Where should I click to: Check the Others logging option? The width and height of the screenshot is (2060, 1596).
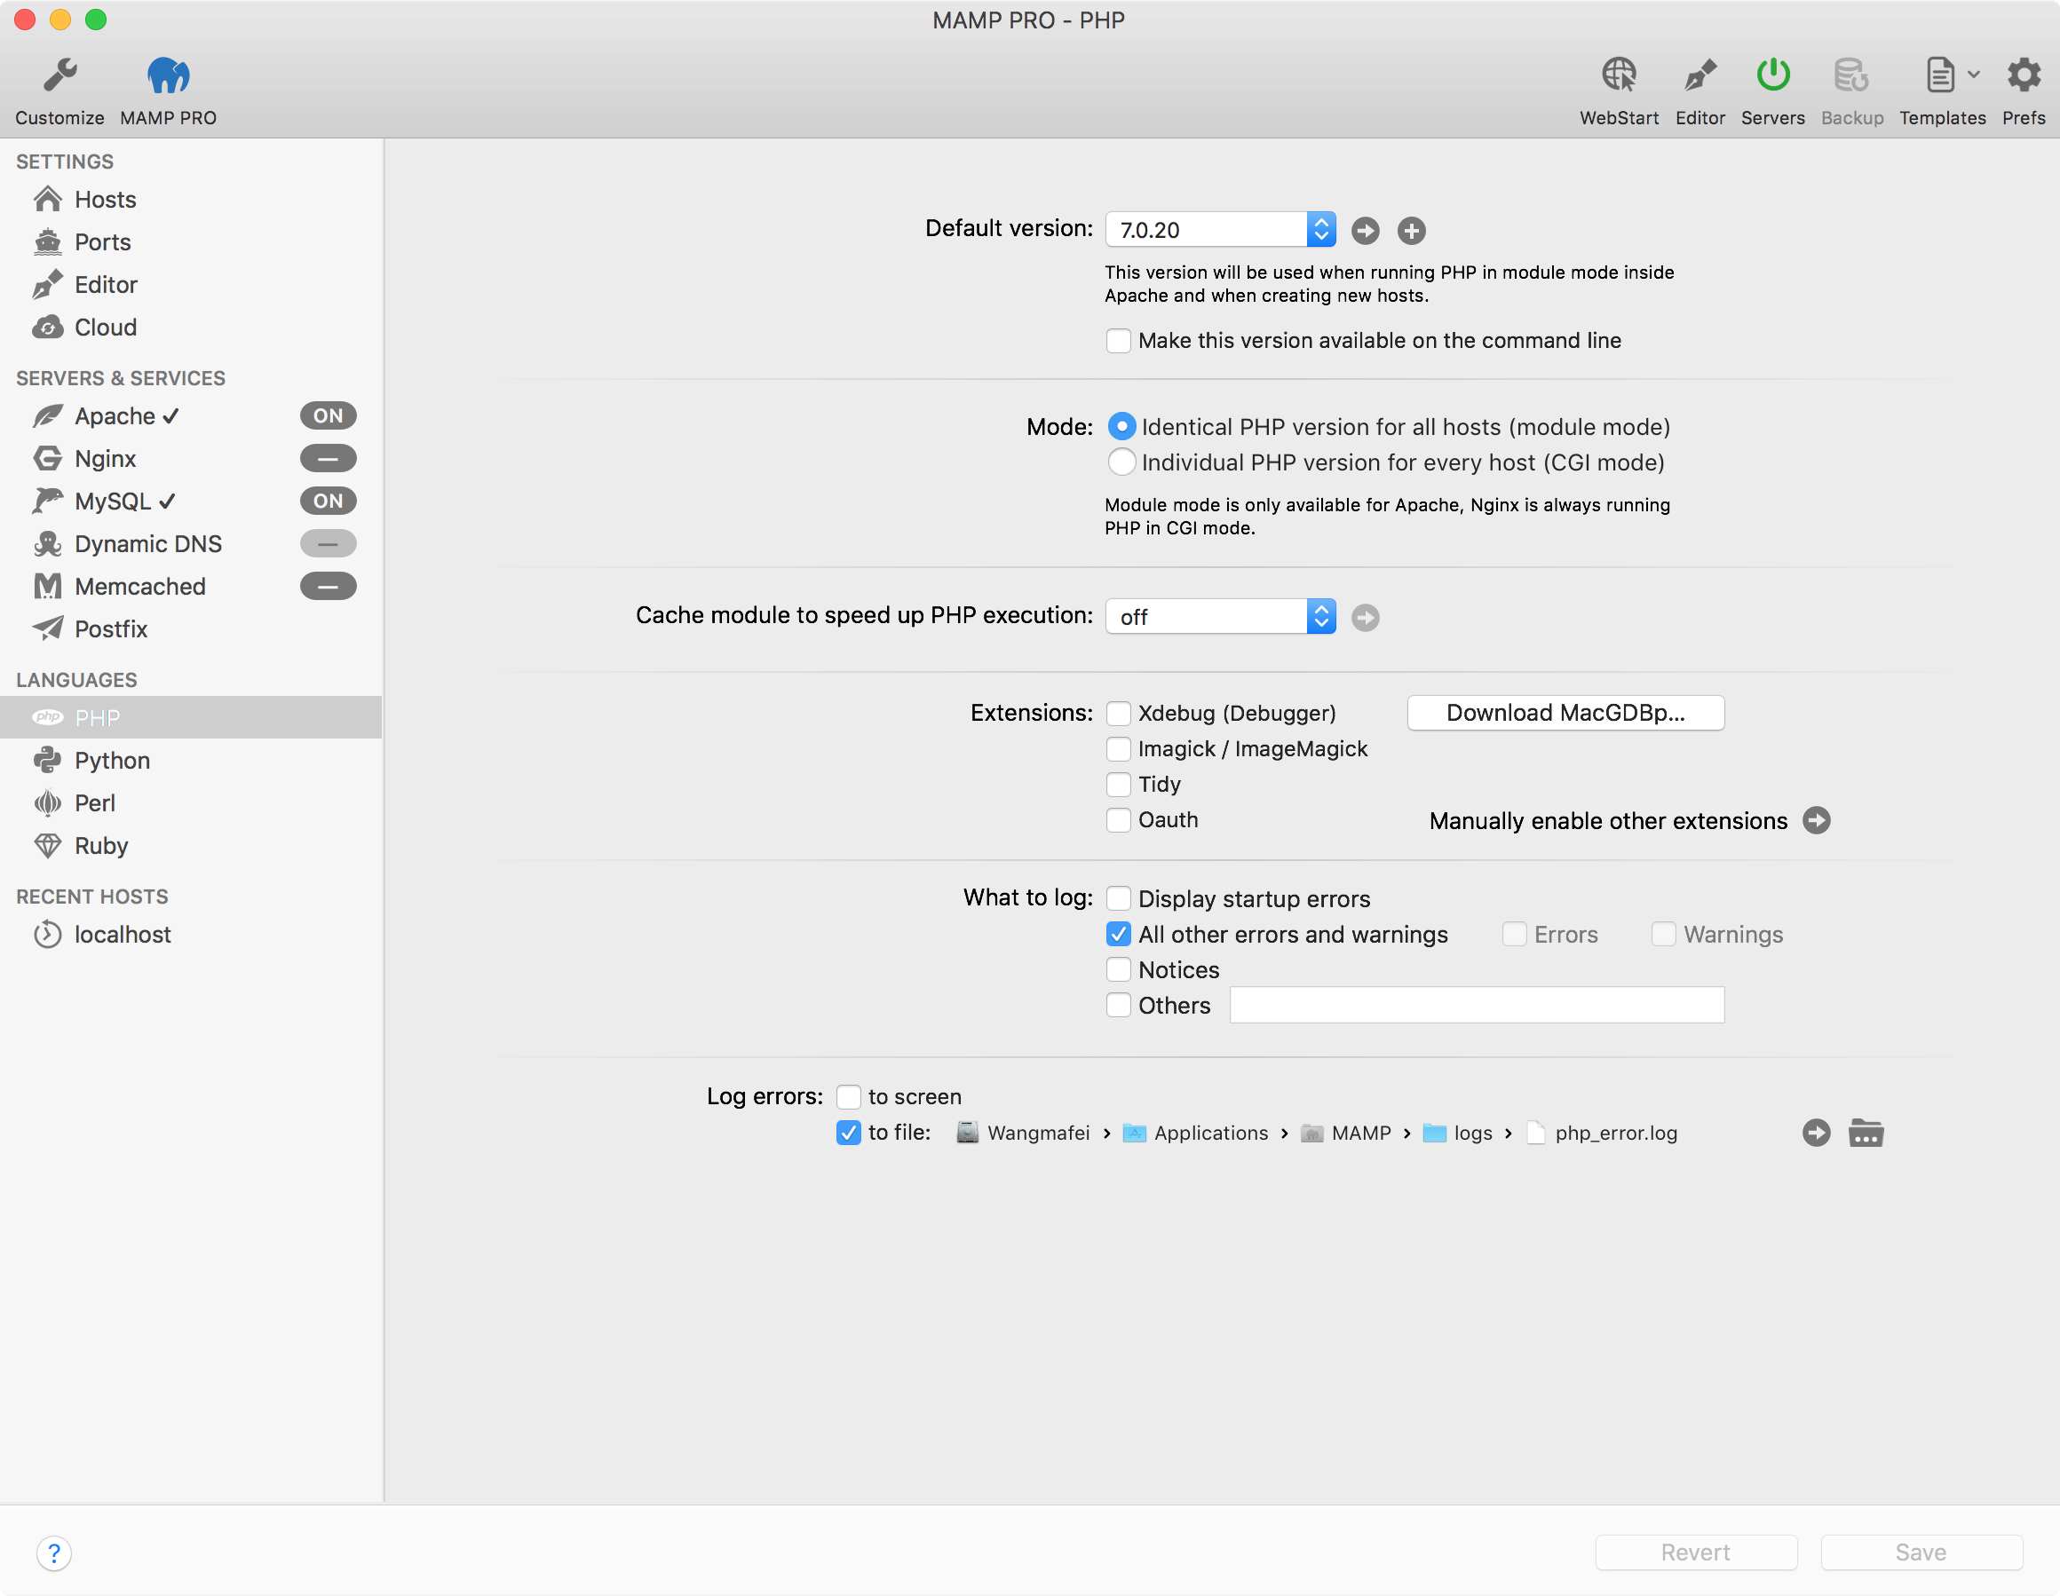pos(1118,1005)
